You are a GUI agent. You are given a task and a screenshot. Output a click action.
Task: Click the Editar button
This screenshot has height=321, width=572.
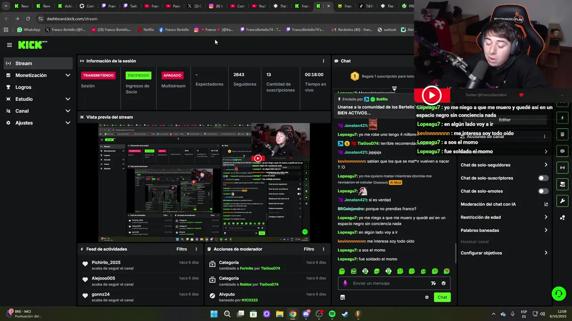pos(505,120)
